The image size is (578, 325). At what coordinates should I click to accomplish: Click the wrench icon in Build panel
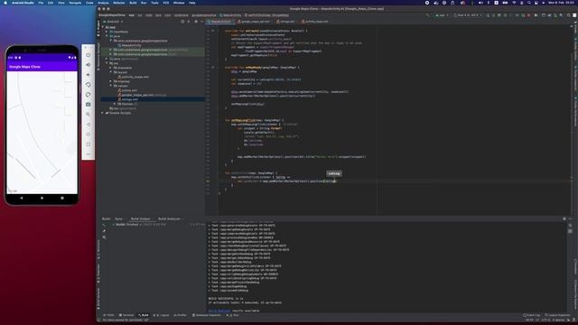point(105,231)
